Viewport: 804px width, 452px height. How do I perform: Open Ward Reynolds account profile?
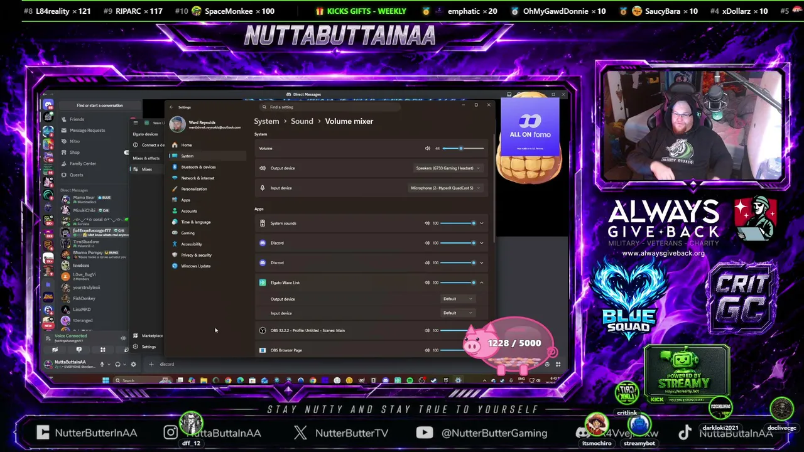pos(205,124)
